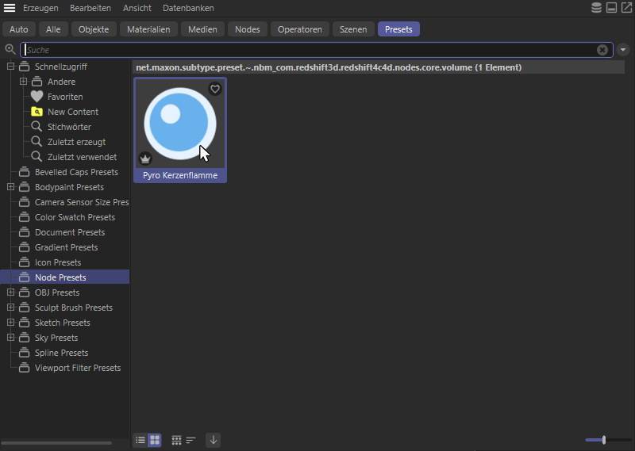
Task: Click the Document Presets catalog icon
Action: click(x=25, y=232)
